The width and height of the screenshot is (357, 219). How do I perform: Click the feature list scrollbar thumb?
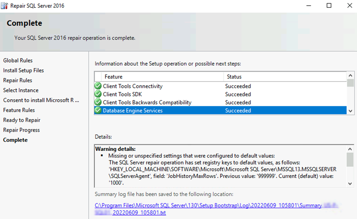350,83
